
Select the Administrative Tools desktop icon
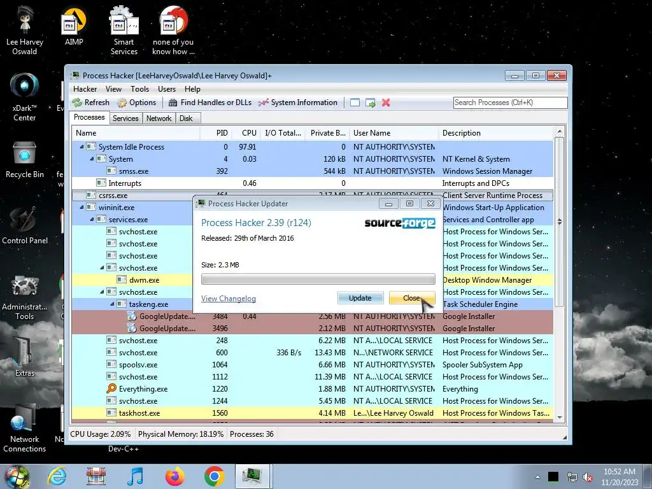pyautogui.click(x=25, y=297)
